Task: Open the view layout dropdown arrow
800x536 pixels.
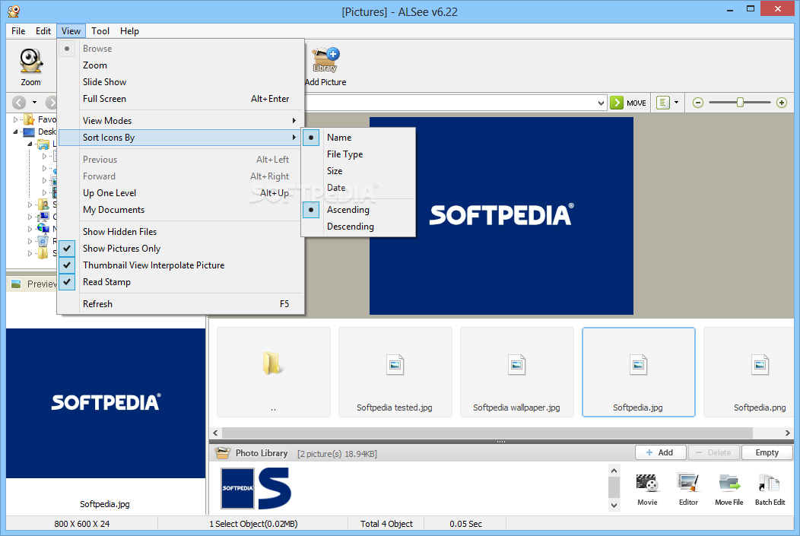Action: [677, 103]
